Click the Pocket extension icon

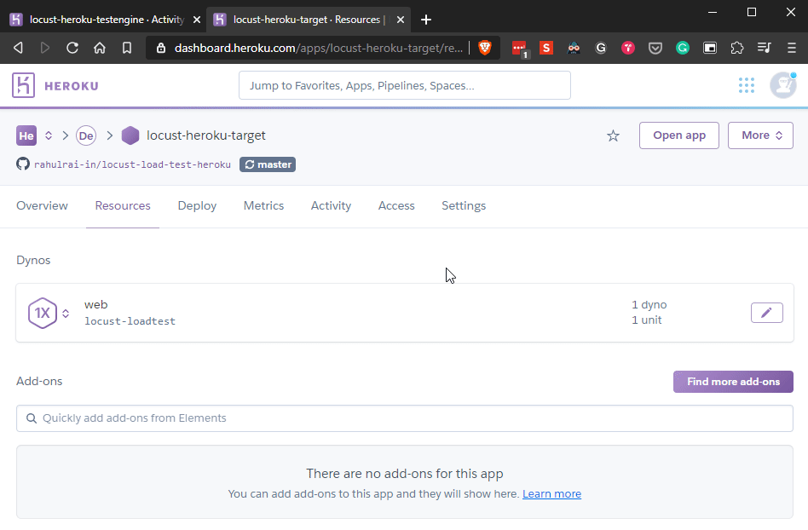(x=655, y=49)
